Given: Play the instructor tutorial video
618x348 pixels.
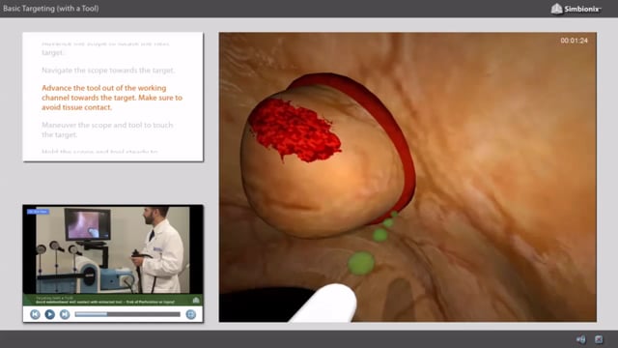Looking at the screenshot, I should 49,314.
